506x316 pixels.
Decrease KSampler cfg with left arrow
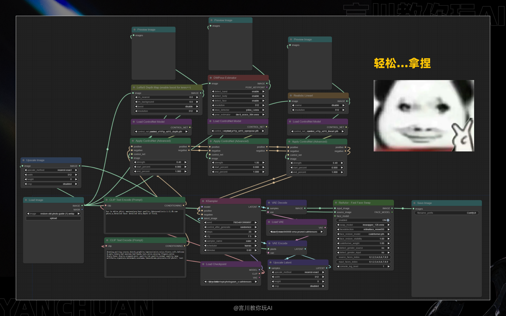(205, 236)
